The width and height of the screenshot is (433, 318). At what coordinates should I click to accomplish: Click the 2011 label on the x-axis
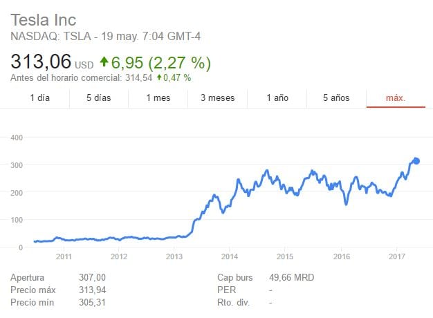[64, 256]
